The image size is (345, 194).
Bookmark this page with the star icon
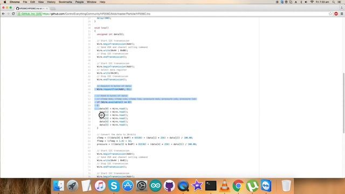click(330, 13)
